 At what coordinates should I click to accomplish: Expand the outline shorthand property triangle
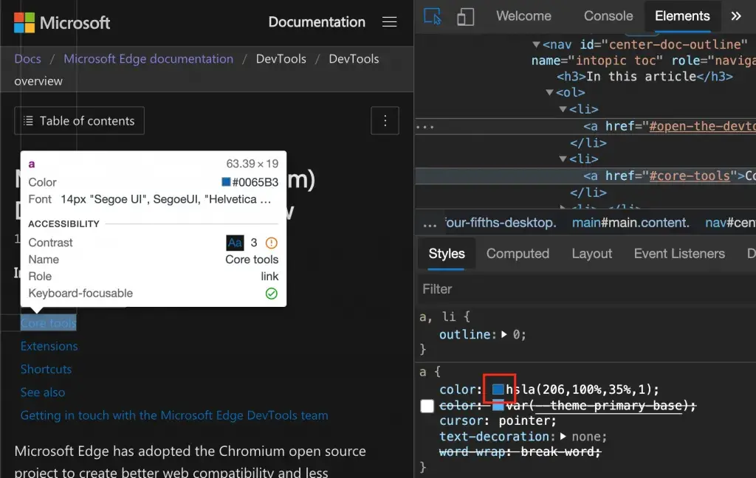click(x=504, y=334)
